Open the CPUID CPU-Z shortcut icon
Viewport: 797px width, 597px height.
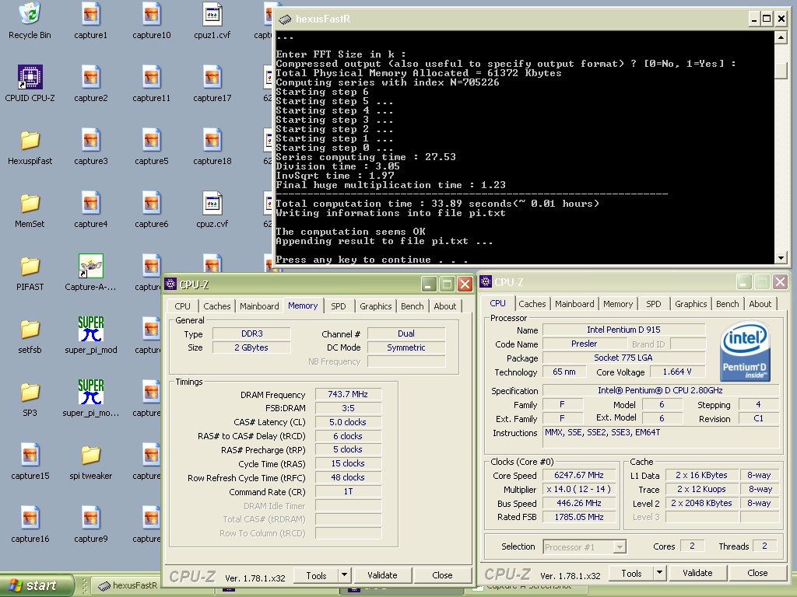[x=30, y=77]
